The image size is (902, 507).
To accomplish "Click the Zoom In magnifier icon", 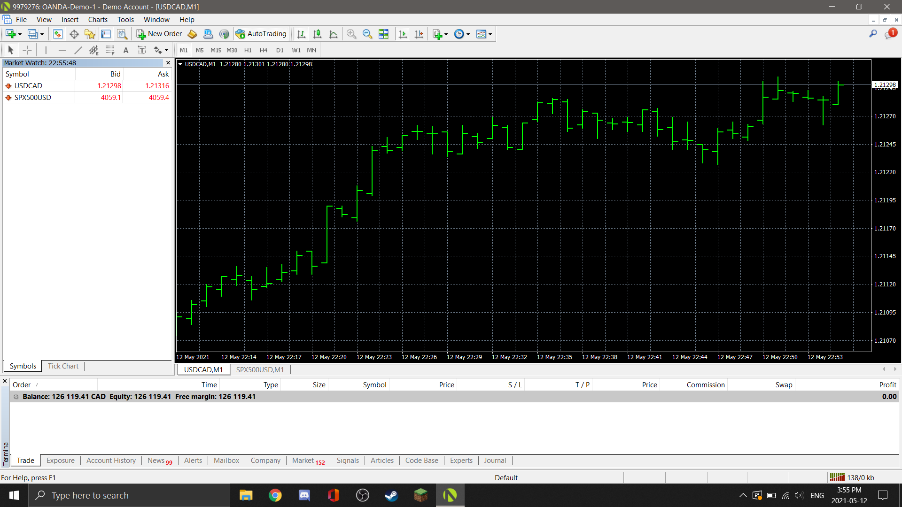I will pyautogui.click(x=351, y=34).
